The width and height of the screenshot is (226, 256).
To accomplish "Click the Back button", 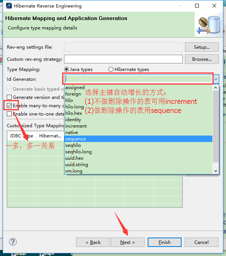I will (x=93, y=242).
